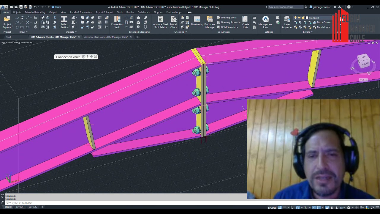Click the Customization menu icon in status bar
Screen dimensions: 380x214
[x=377, y=208]
